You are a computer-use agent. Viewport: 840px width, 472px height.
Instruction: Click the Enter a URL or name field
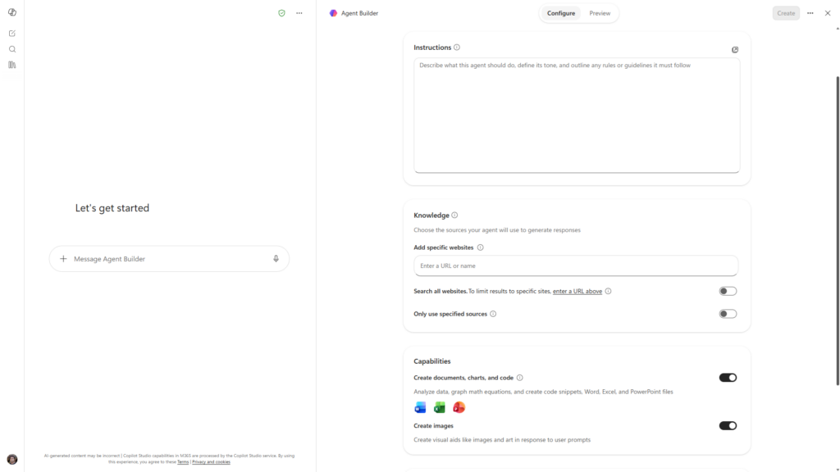(576, 266)
